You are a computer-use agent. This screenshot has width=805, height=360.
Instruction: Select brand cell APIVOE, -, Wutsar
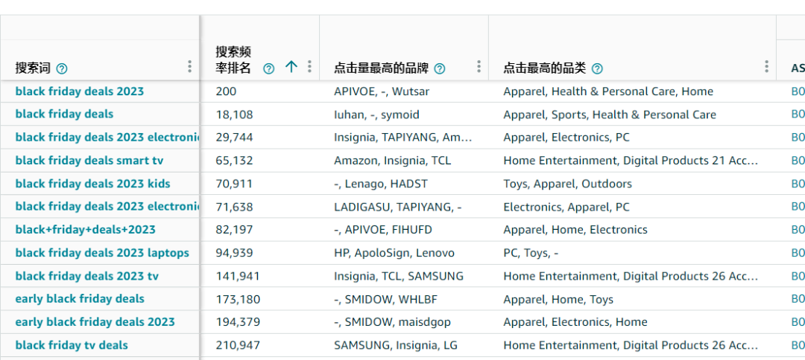(382, 91)
